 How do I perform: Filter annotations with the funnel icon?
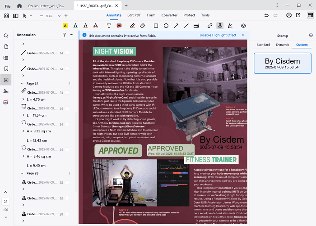coord(64,35)
